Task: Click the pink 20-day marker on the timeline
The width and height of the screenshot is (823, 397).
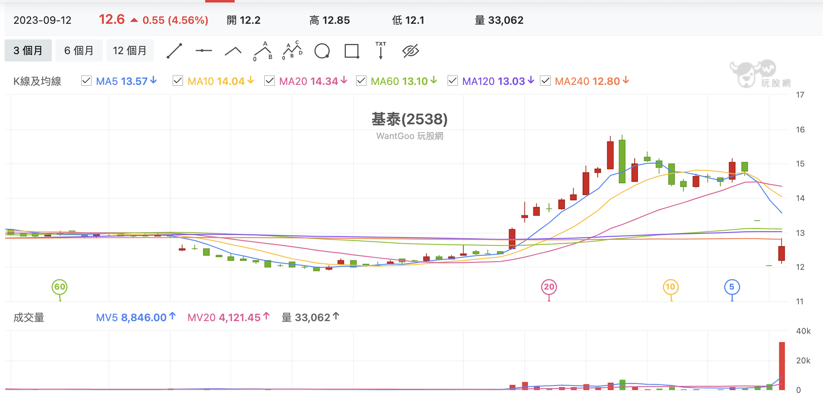Action: pyautogui.click(x=549, y=287)
